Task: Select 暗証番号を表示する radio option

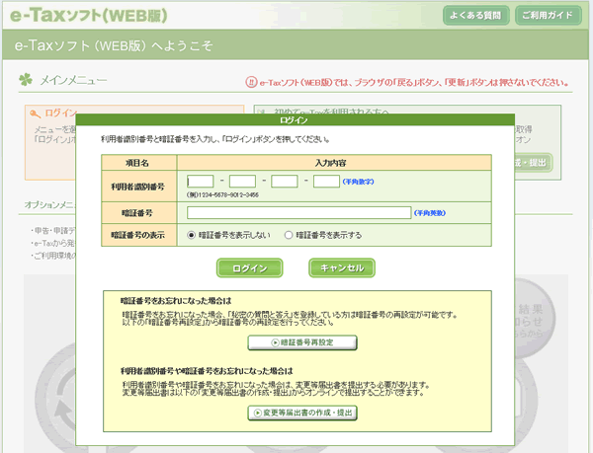Action: coord(289,236)
